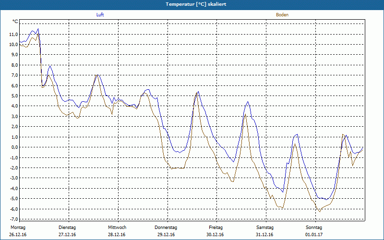Click the Sonntag day label
Screen dimensions: 384x240
tap(314, 228)
